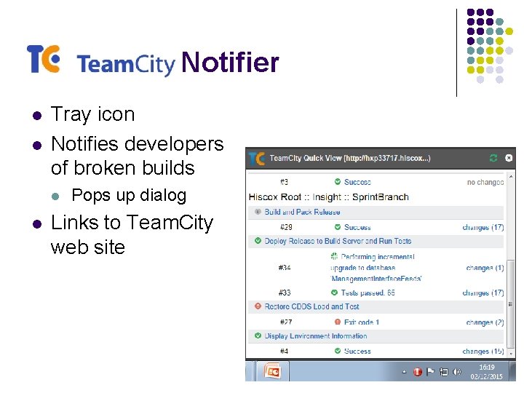Click the paused icon beside Build and Pack Release
This screenshot has width=524, height=393.
(258, 212)
